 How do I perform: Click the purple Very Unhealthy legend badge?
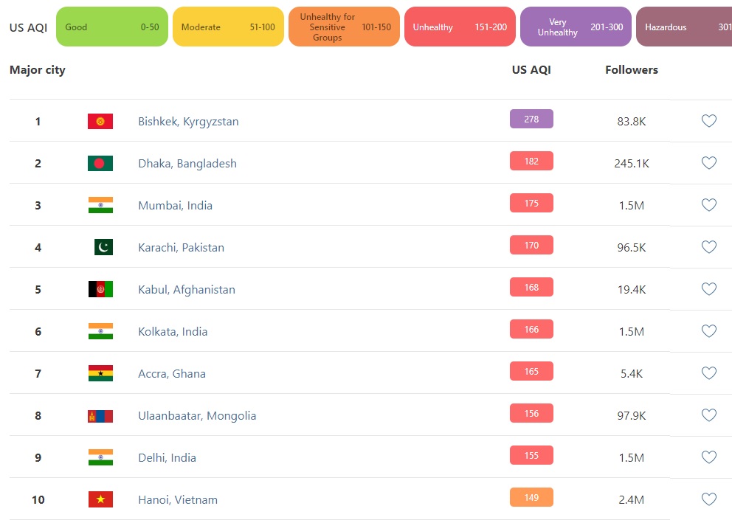(576, 27)
